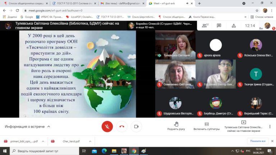Select Гордієнко Віктор video tile
Image resolution: width=276 pixels, height=155 pixels.
point(216,74)
